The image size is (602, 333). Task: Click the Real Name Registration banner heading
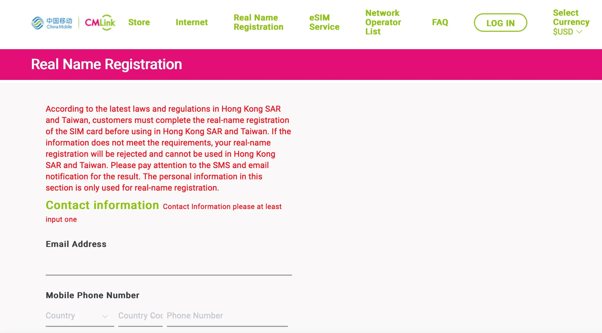click(106, 64)
